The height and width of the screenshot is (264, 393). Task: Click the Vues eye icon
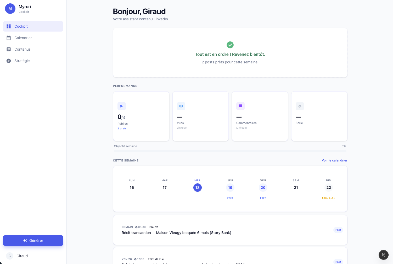pyautogui.click(x=181, y=106)
